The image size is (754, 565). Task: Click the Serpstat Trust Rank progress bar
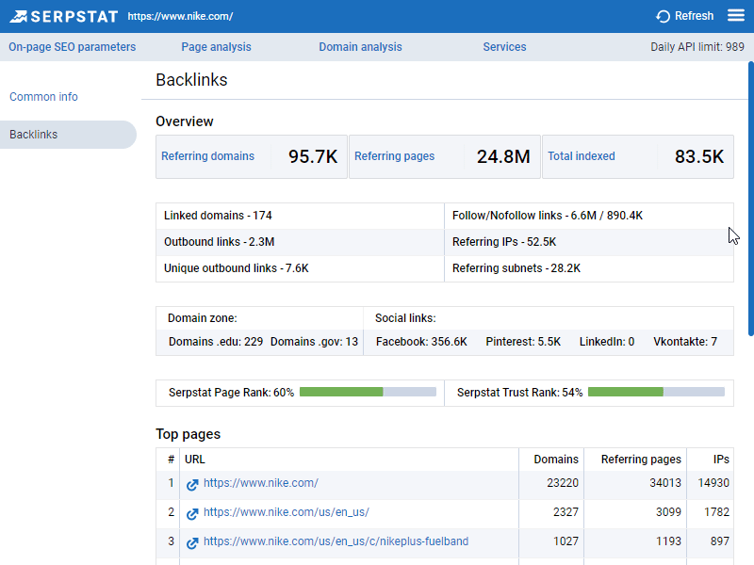point(656,392)
